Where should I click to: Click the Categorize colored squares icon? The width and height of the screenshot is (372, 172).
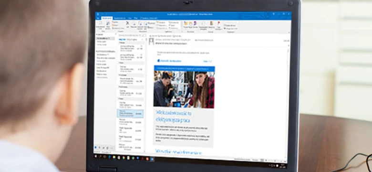tap(211, 23)
